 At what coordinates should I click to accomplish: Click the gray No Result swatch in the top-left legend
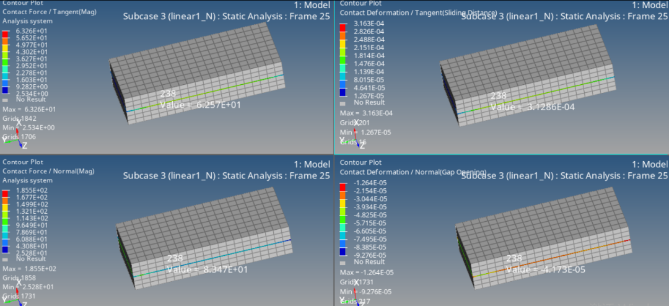[x=6, y=100]
